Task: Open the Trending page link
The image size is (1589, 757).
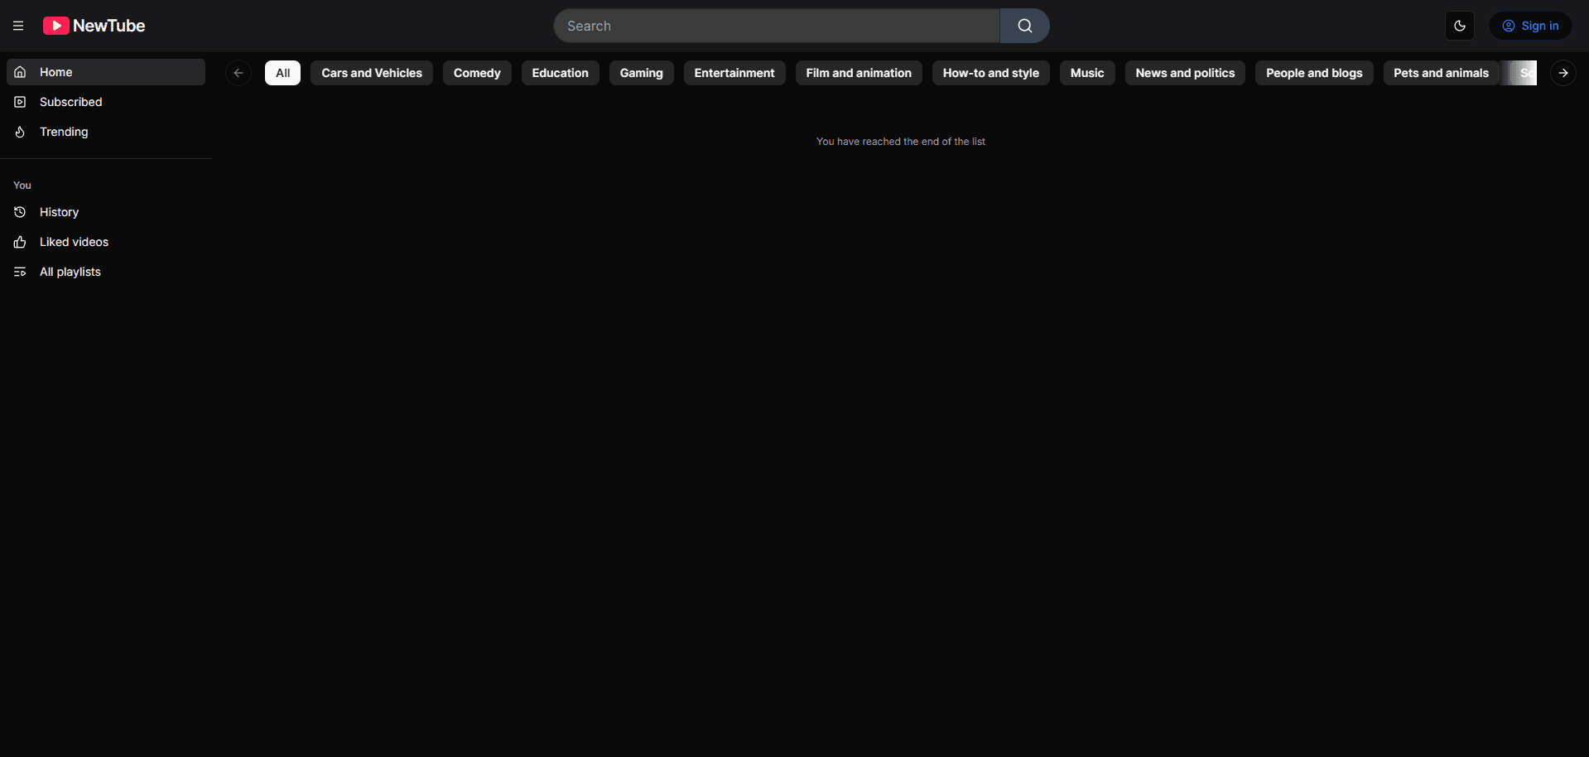Action: pos(64,132)
